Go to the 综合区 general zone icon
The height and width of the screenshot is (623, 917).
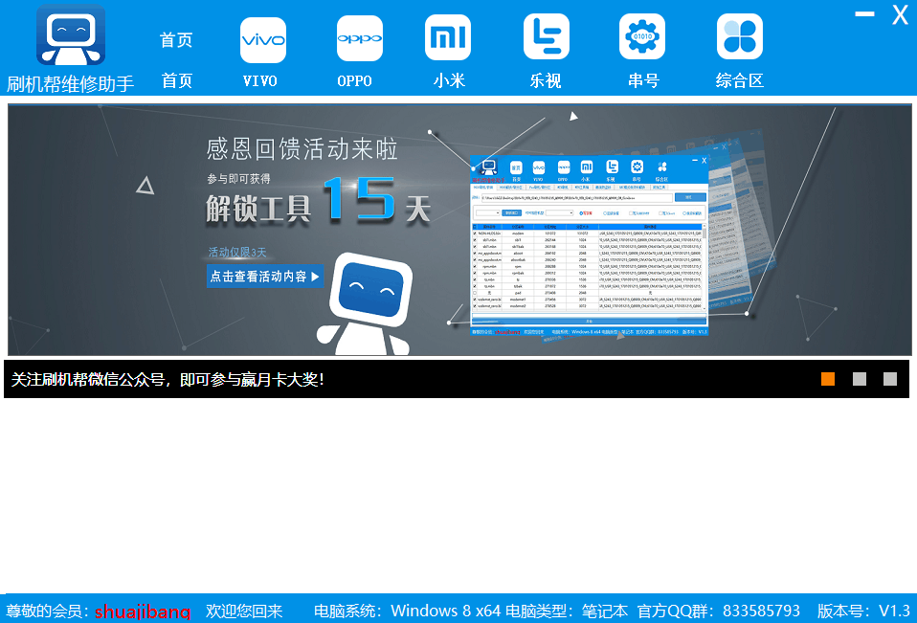coord(740,36)
